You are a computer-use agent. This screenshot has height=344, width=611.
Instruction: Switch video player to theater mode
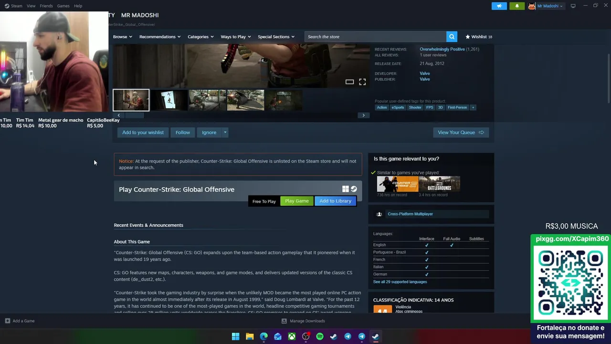click(349, 82)
